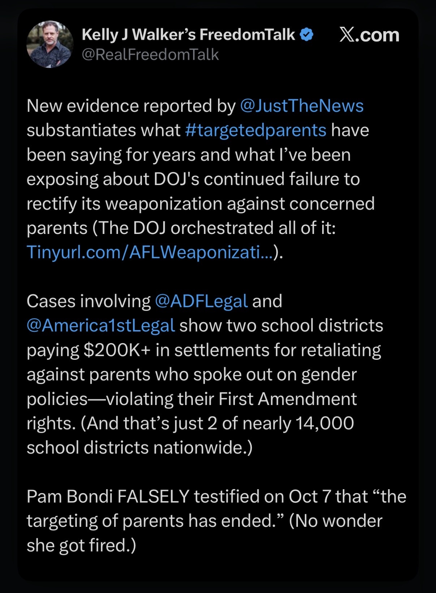Screen dimensions: 436x593
Task: Open the @America1stLegal mention
Action: point(101,325)
